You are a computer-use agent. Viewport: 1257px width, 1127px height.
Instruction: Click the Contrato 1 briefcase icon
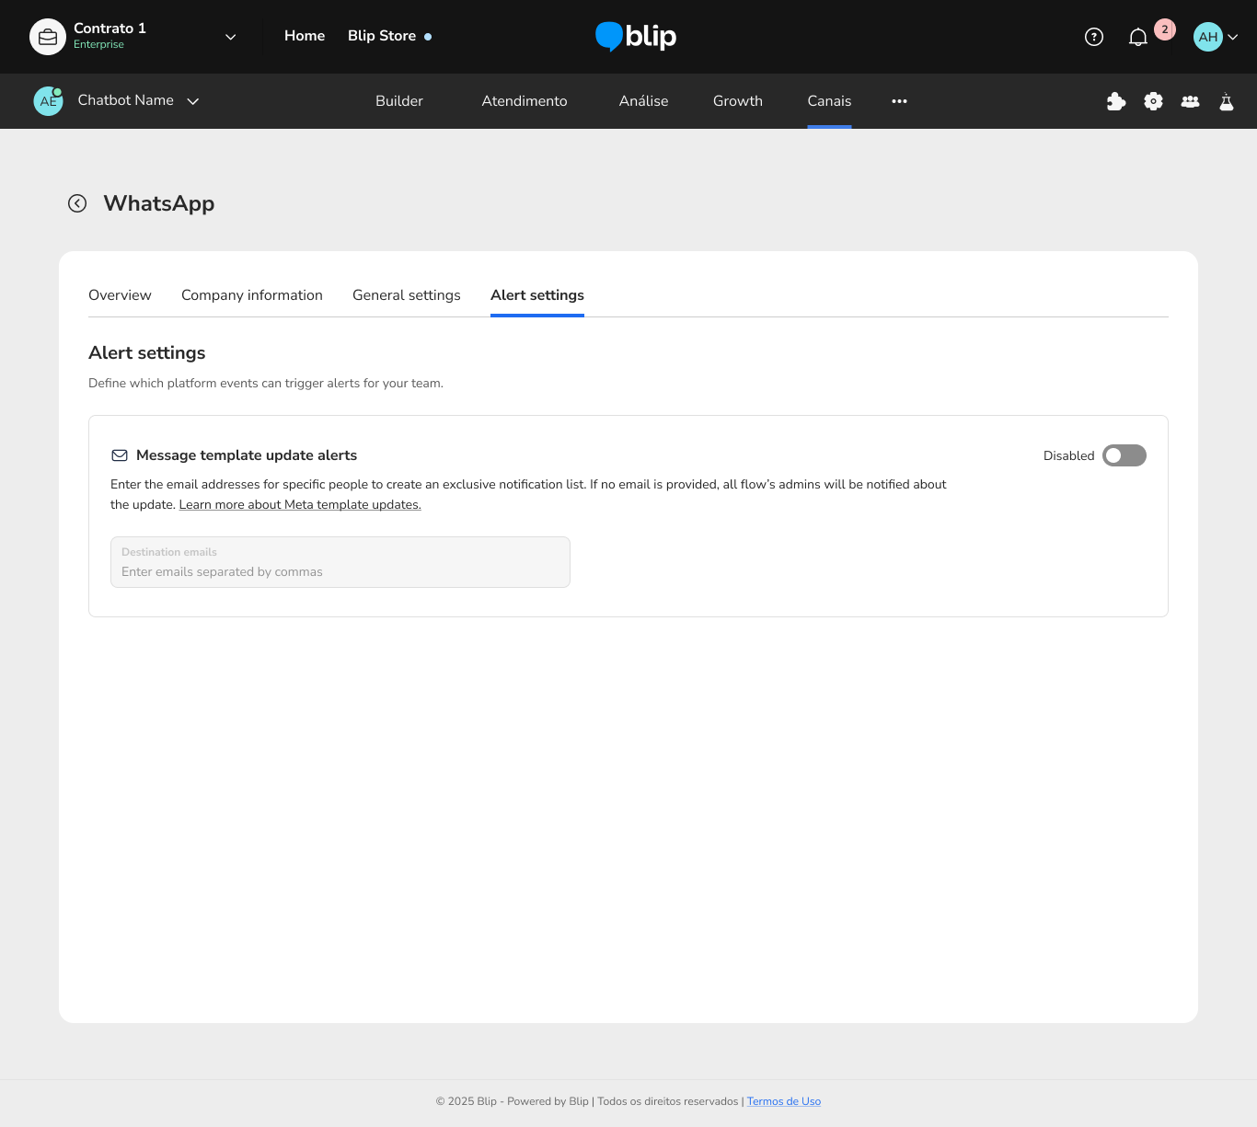48,37
